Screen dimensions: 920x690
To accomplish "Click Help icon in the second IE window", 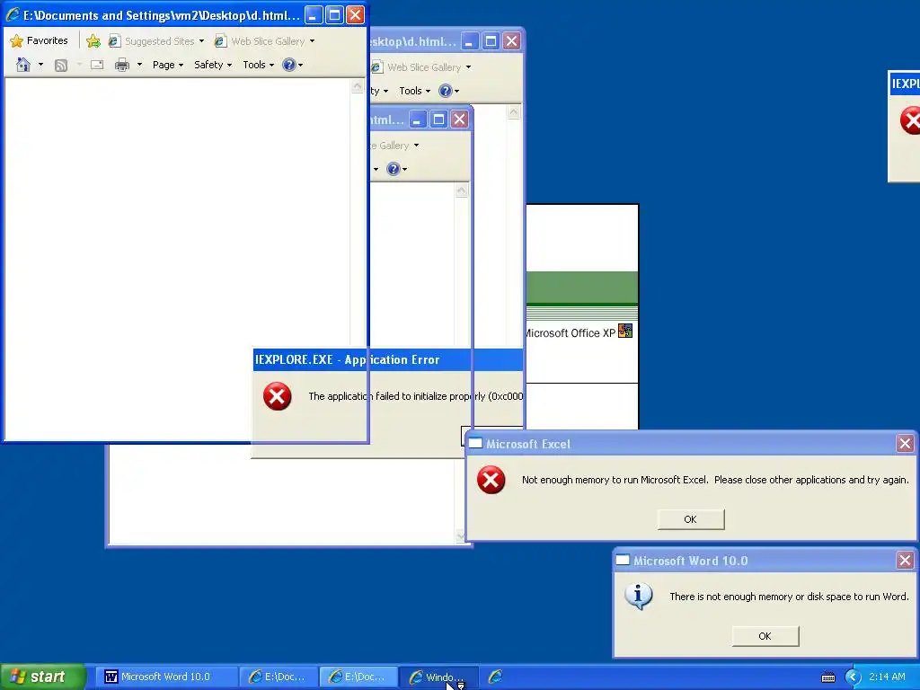I will [x=446, y=91].
